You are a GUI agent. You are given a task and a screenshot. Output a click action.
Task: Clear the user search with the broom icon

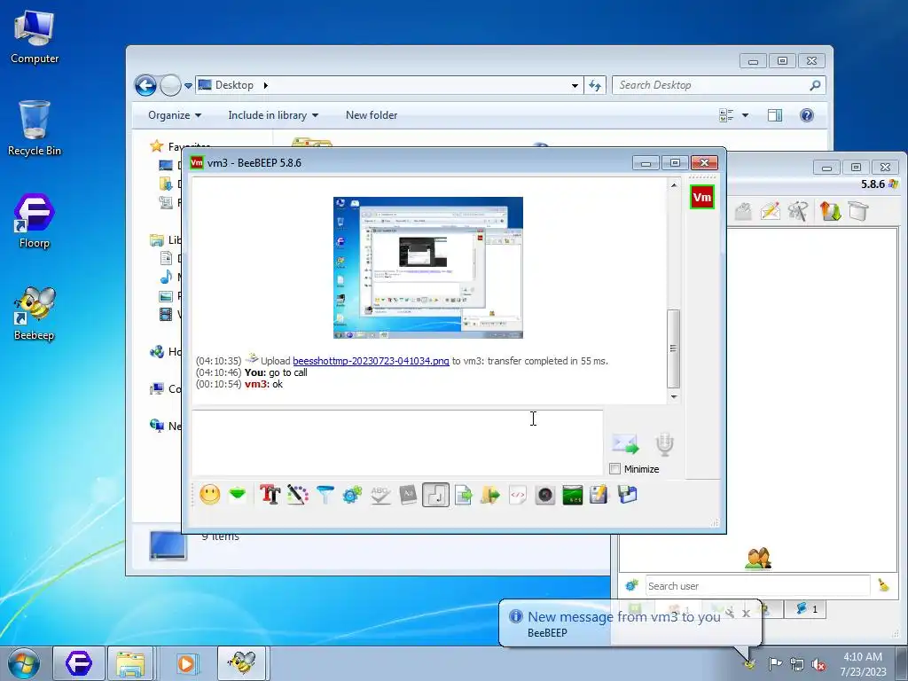pyautogui.click(x=884, y=585)
